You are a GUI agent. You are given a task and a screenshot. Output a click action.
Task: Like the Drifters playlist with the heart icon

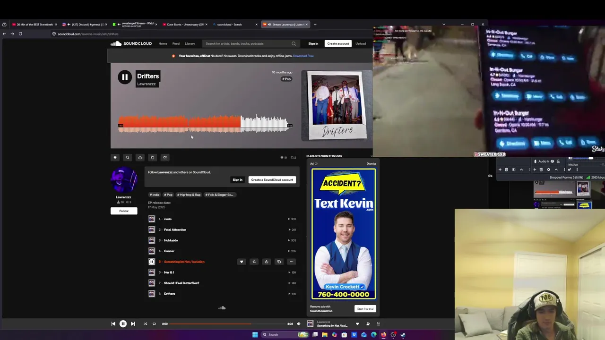pyautogui.click(x=115, y=158)
